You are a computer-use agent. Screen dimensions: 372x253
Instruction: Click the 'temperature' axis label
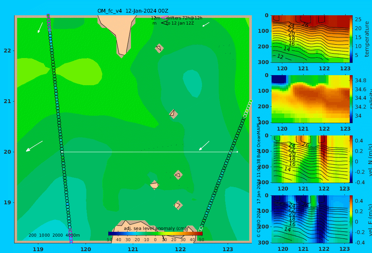[x=367, y=39]
